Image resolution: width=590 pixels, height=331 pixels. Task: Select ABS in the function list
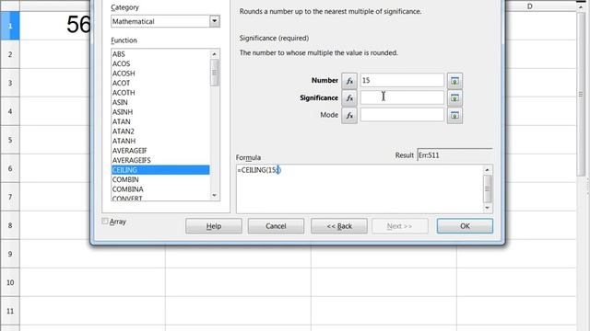click(x=160, y=54)
